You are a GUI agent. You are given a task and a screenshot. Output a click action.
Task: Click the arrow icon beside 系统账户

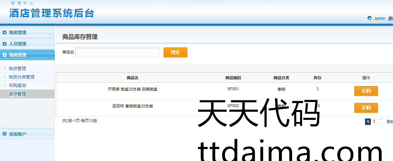pos(5,134)
